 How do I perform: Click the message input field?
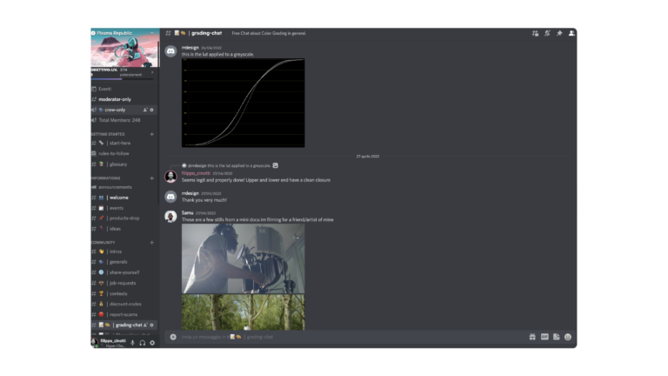point(348,336)
